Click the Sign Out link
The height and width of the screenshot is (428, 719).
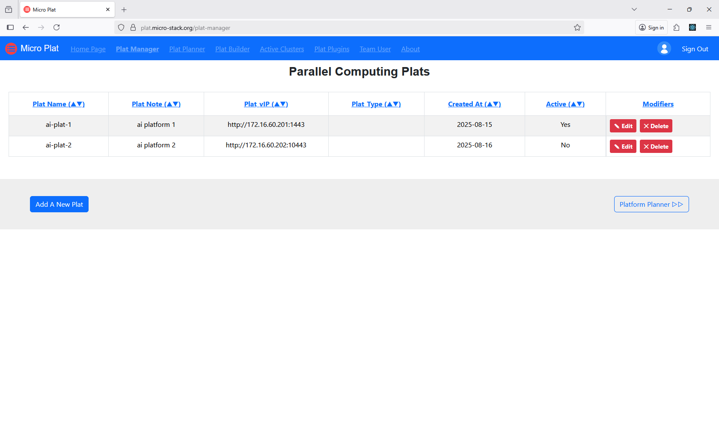(695, 49)
